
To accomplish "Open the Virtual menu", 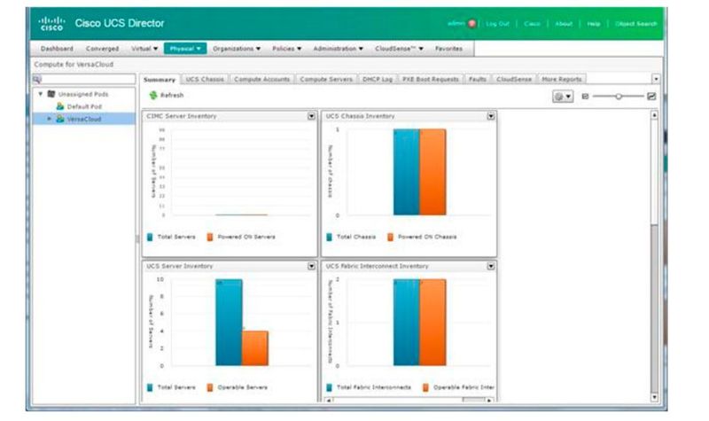I will pyautogui.click(x=144, y=49).
